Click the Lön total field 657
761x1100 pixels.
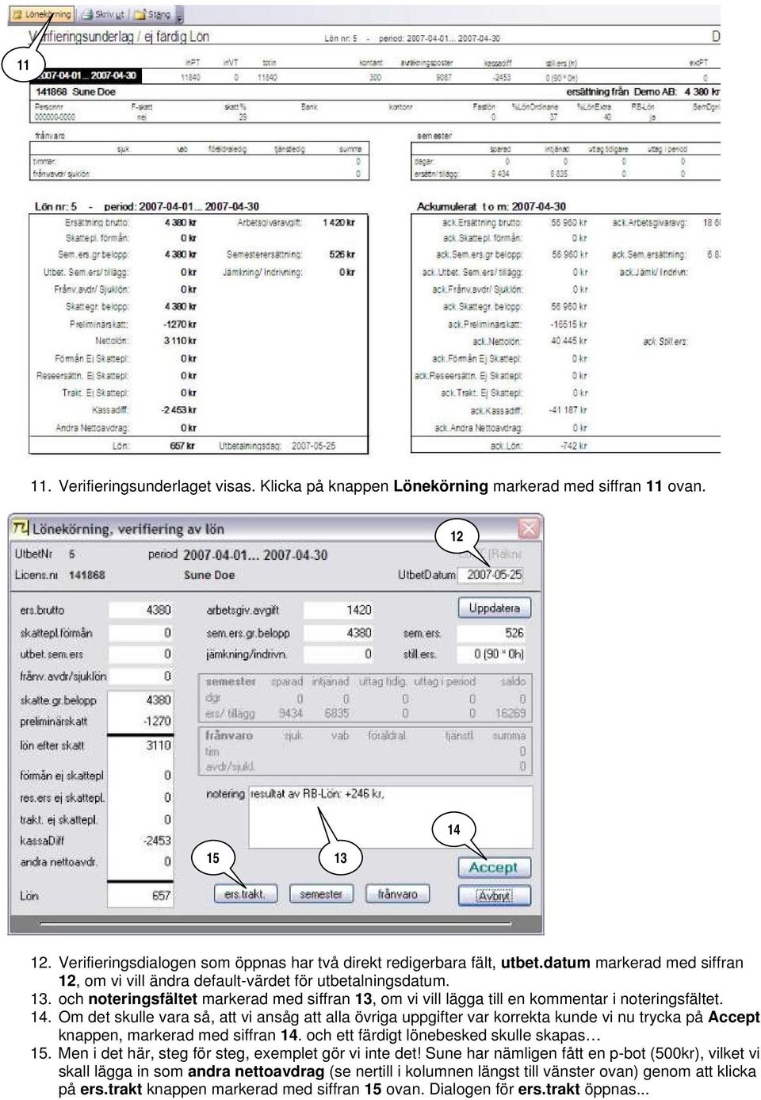pos(140,895)
